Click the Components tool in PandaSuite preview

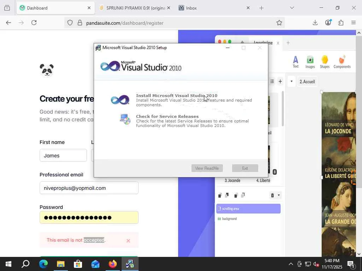[342, 62]
